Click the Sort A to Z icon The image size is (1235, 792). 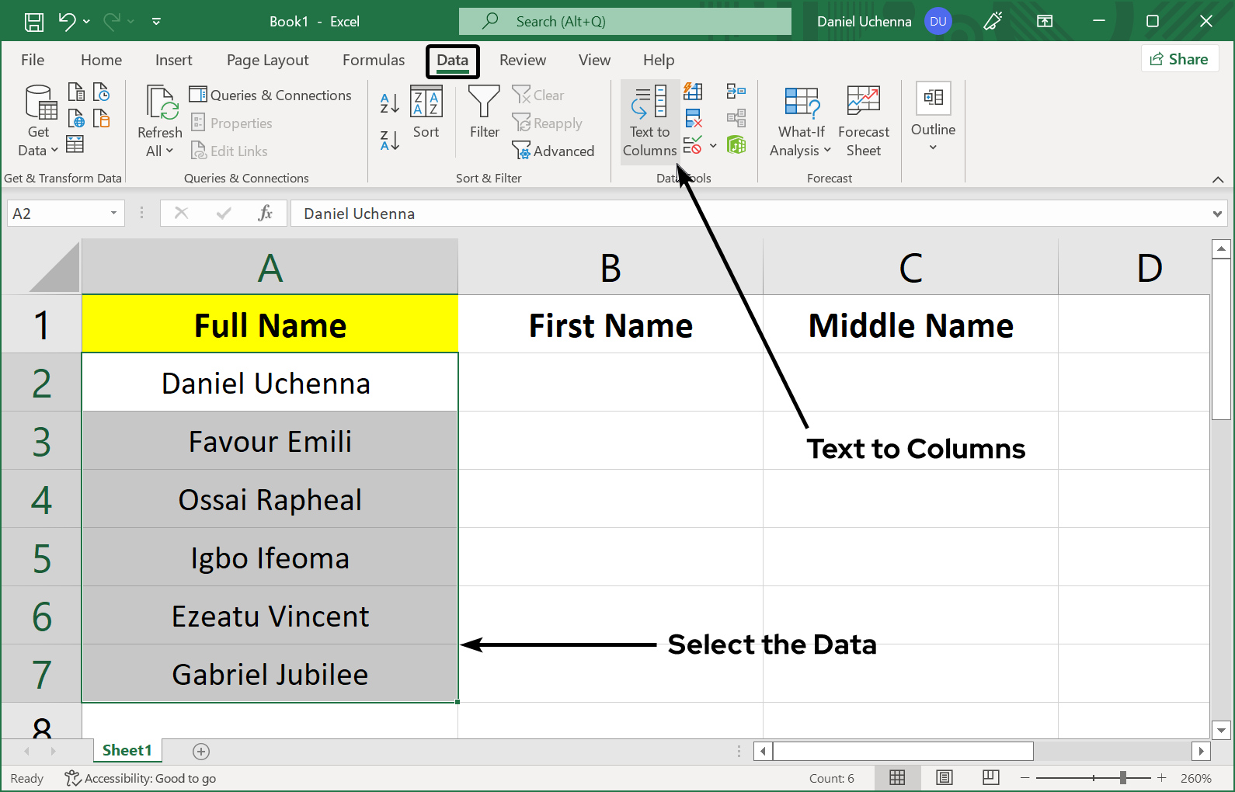click(x=389, y=102)
